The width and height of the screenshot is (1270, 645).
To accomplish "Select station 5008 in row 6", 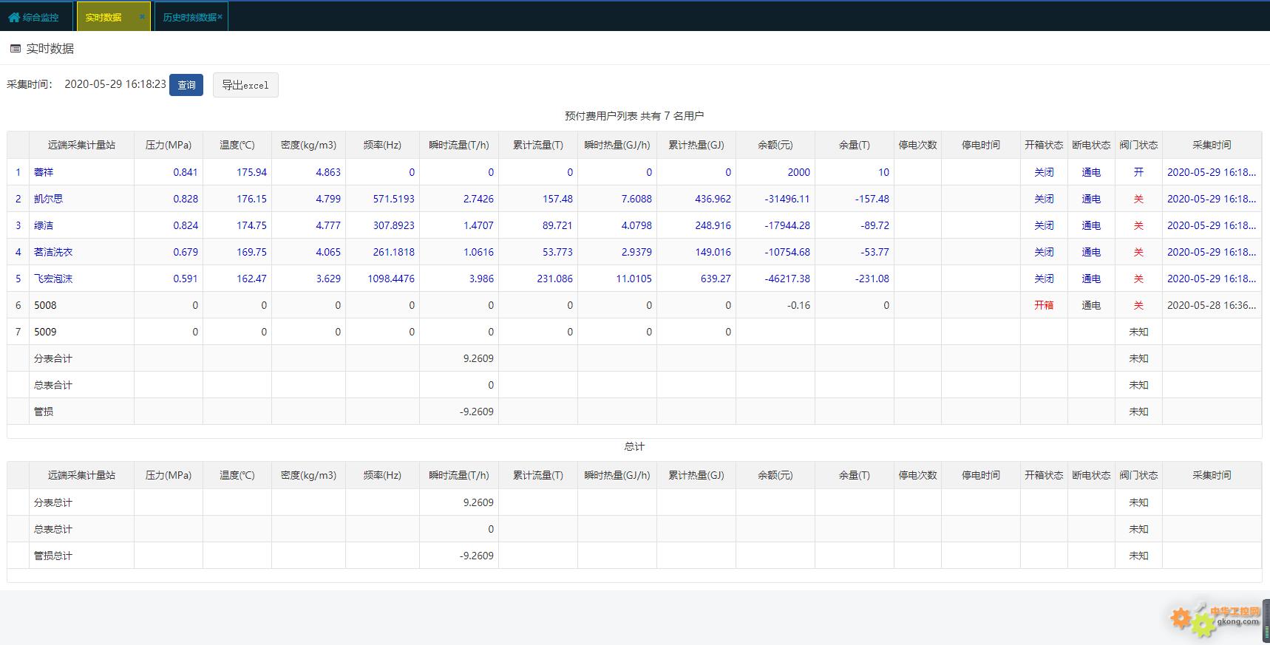I will coord(45,305).
